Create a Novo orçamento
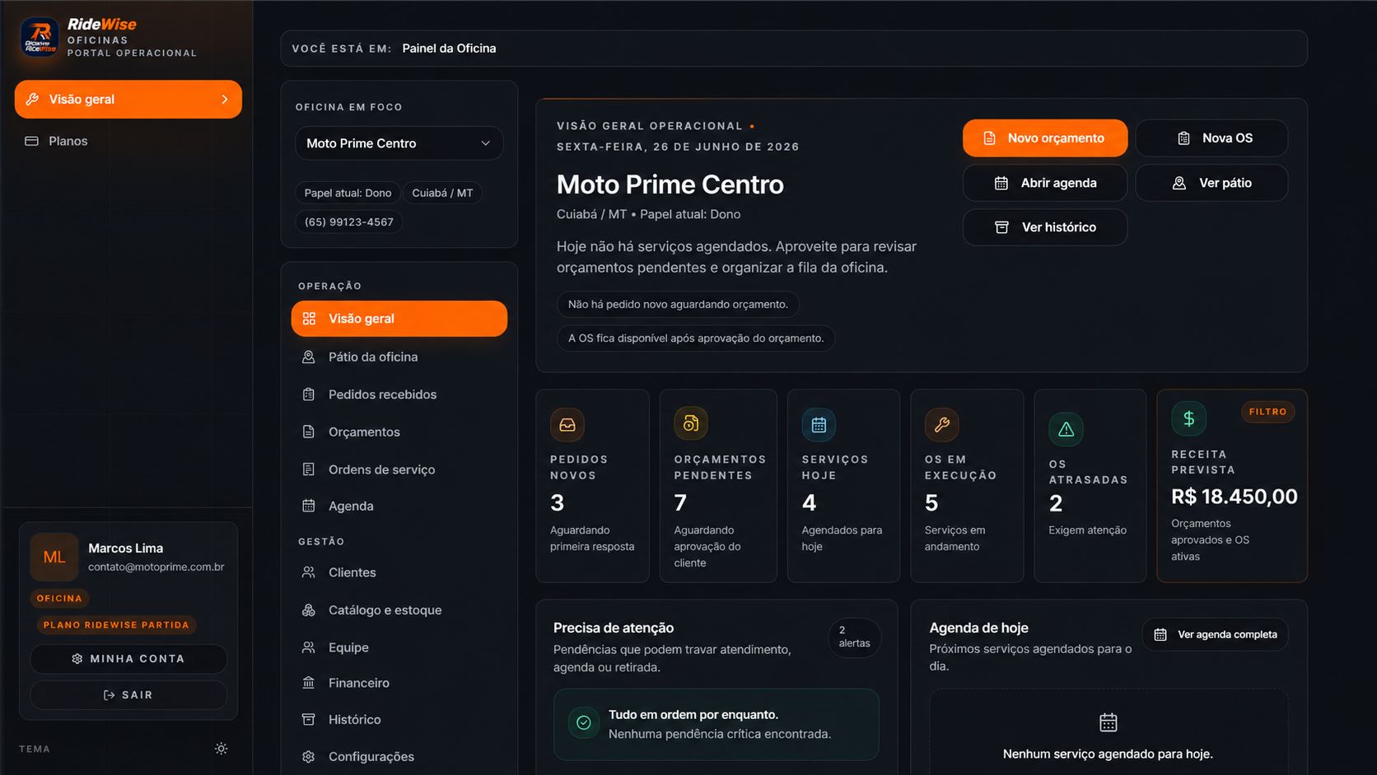Viewport: 1377px width, 775px height. point(1044,138)
